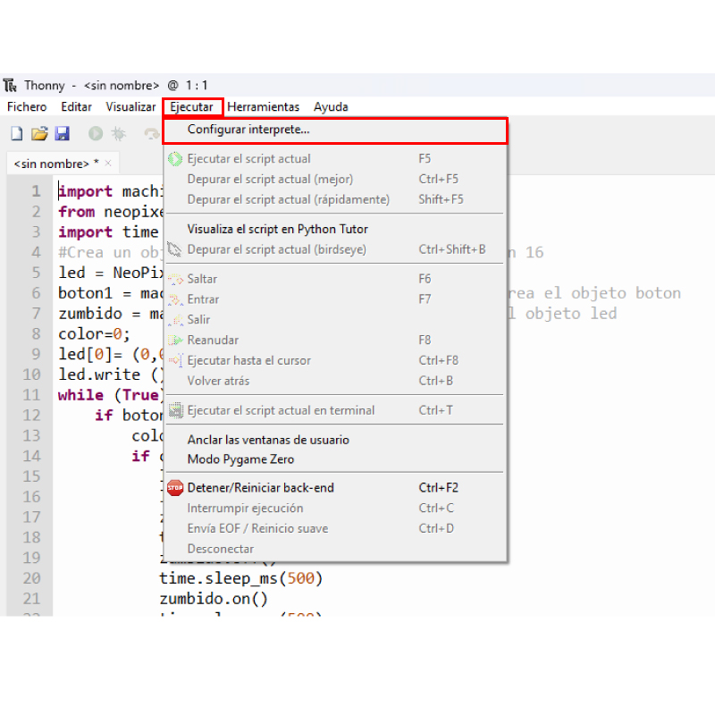Toggle Modo Pygame Zero option

click(x=240, y=459)
